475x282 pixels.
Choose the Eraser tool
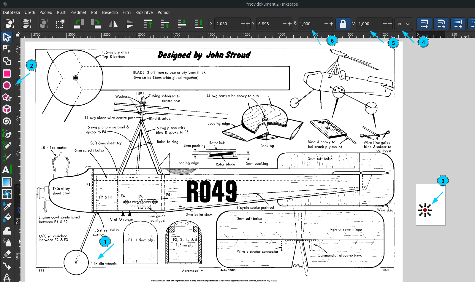7,254
